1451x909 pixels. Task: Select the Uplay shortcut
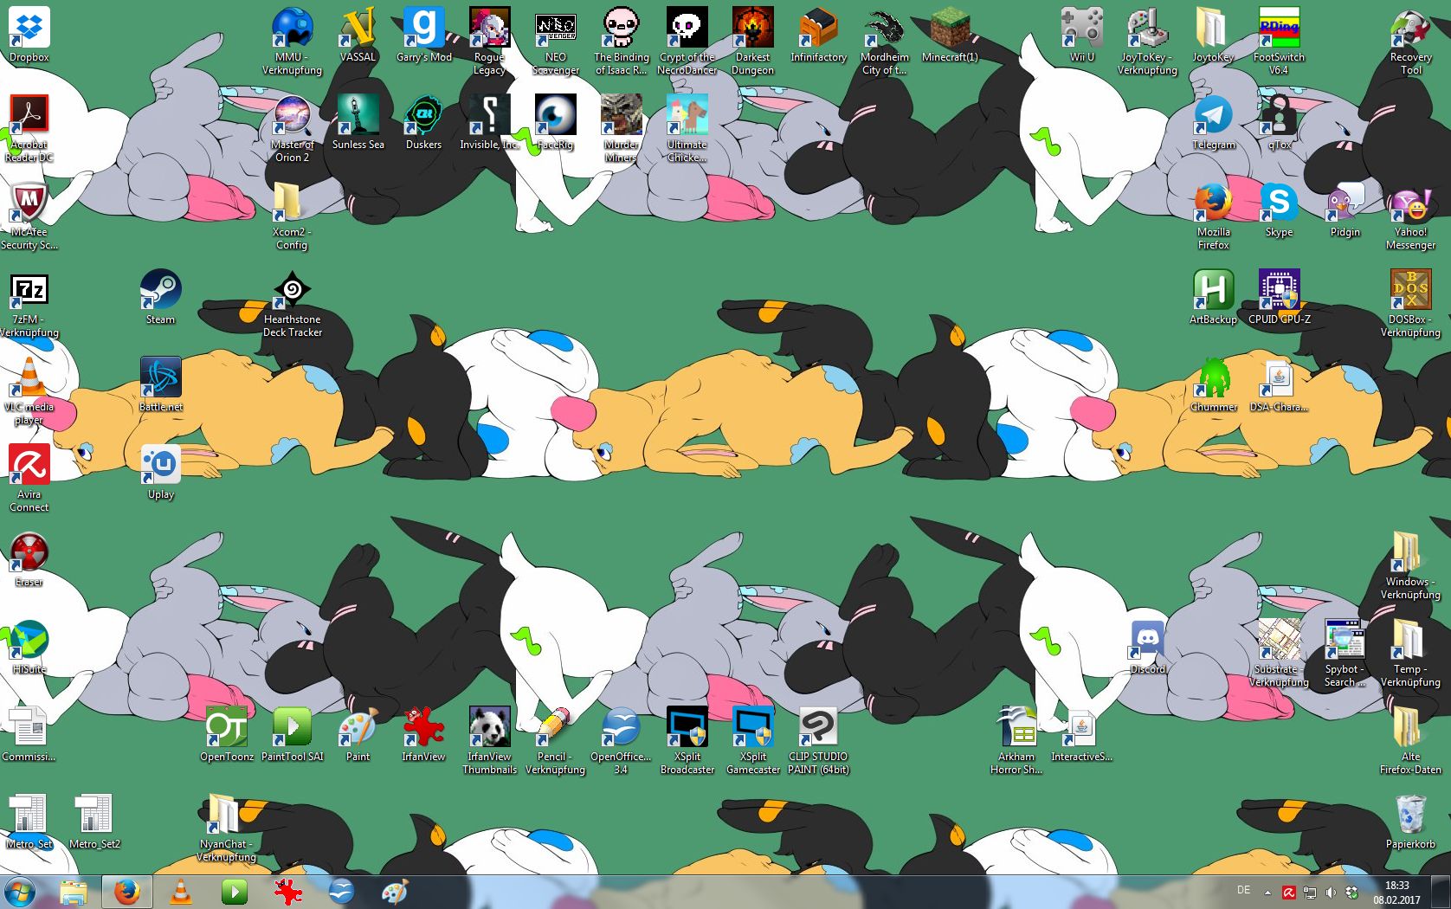pyautogui.click(x=160, y=472)
